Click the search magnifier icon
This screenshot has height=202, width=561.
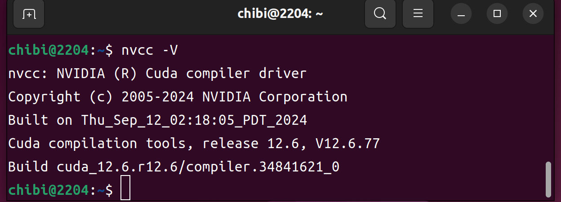coord(380,14)
